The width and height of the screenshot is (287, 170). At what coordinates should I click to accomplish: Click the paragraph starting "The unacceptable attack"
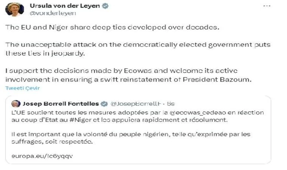click(138, 48)
